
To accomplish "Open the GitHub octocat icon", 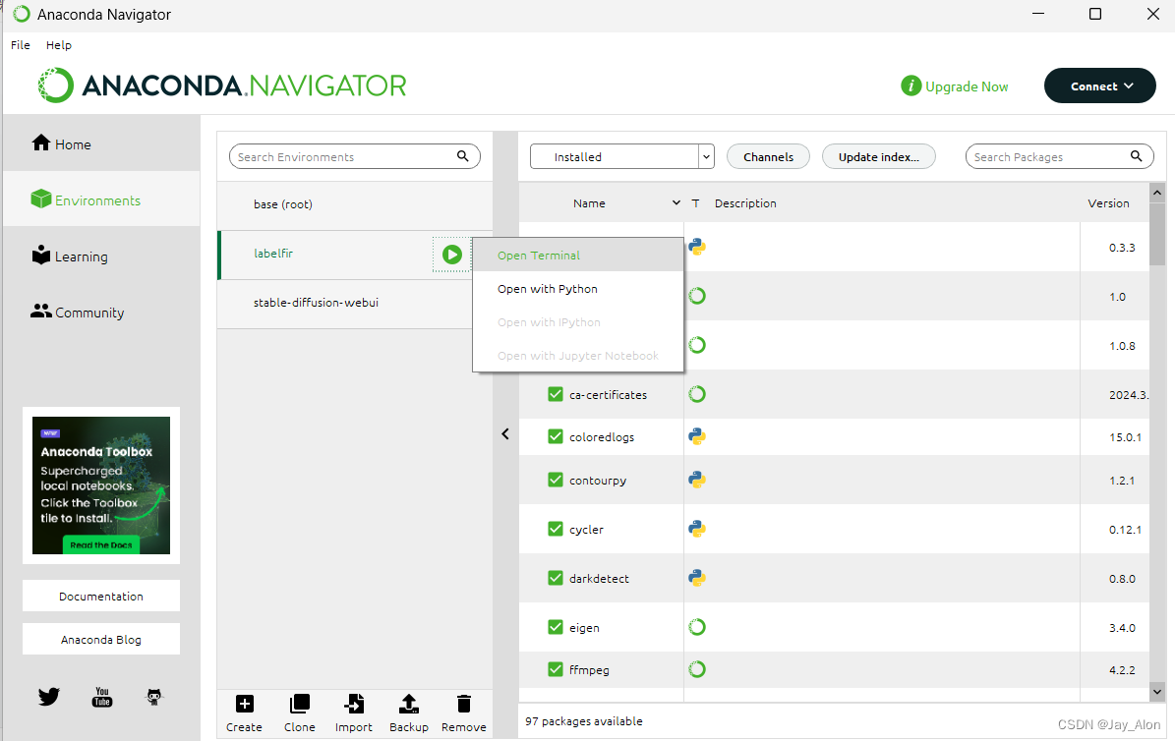I will pyautogui.click(x=153, y=697).
